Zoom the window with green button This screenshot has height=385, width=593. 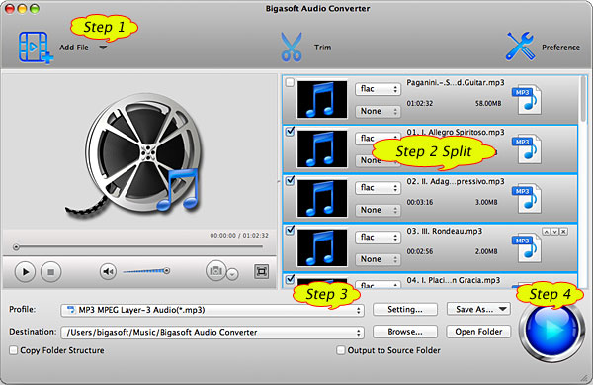[35, 9]
